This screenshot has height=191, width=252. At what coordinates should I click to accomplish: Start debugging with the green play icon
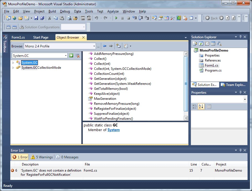click(x=116, y=18)
